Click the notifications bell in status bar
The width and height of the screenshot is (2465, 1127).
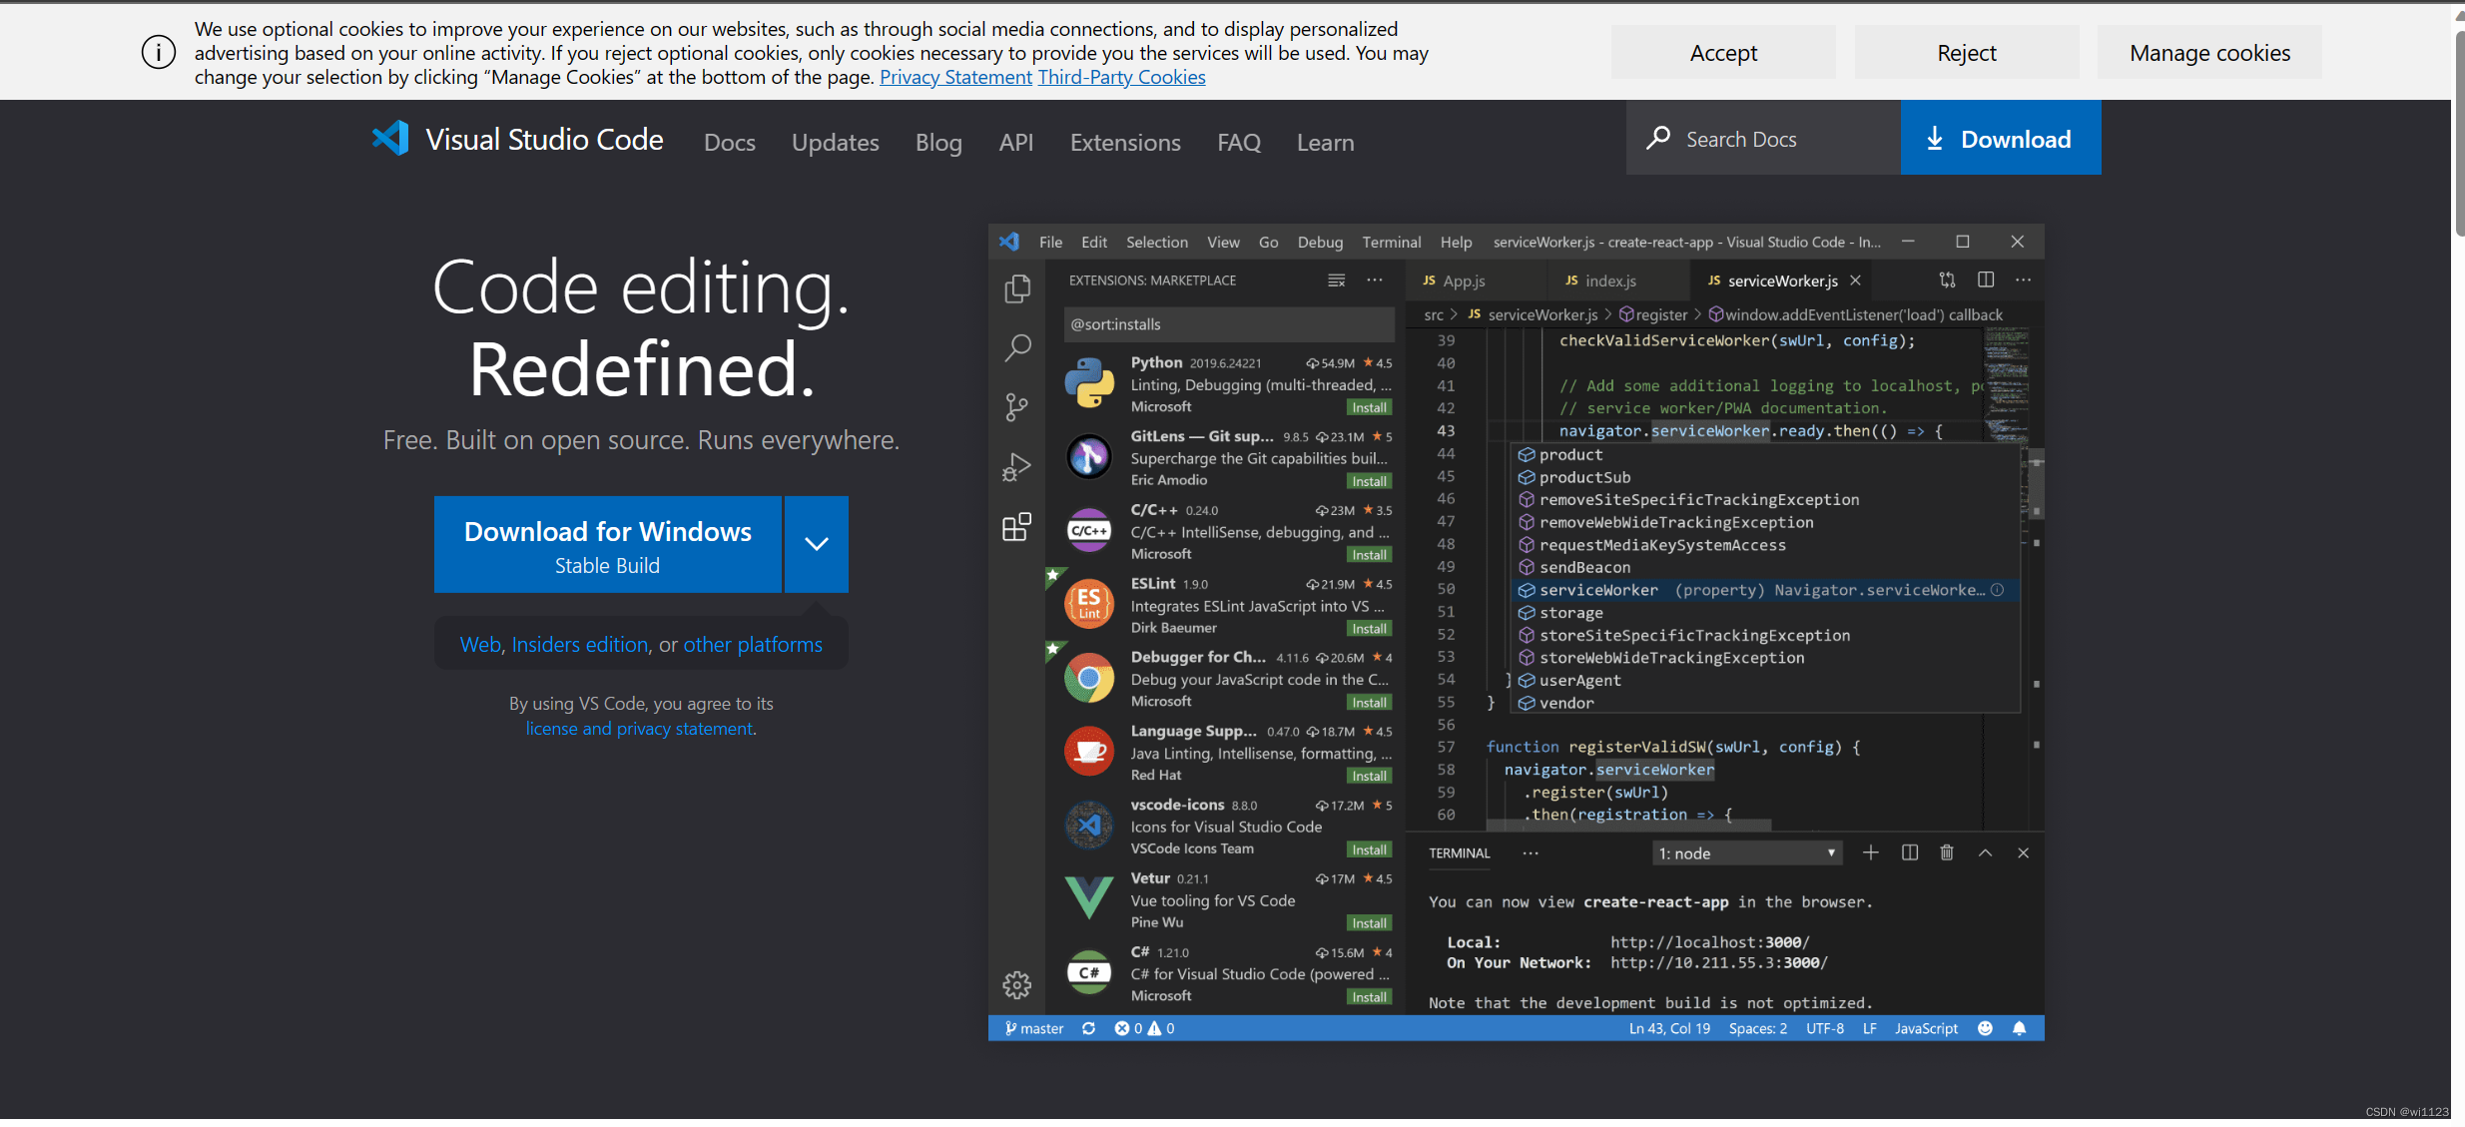coord(2019,1029)
